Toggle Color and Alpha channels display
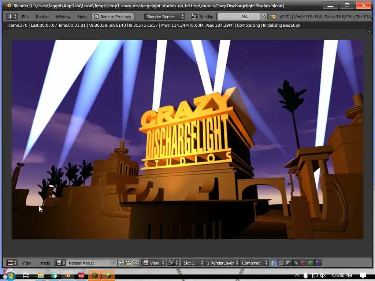The height and width of the screenshot is (281, 375). pyautogui.click(x=274, y=263)
